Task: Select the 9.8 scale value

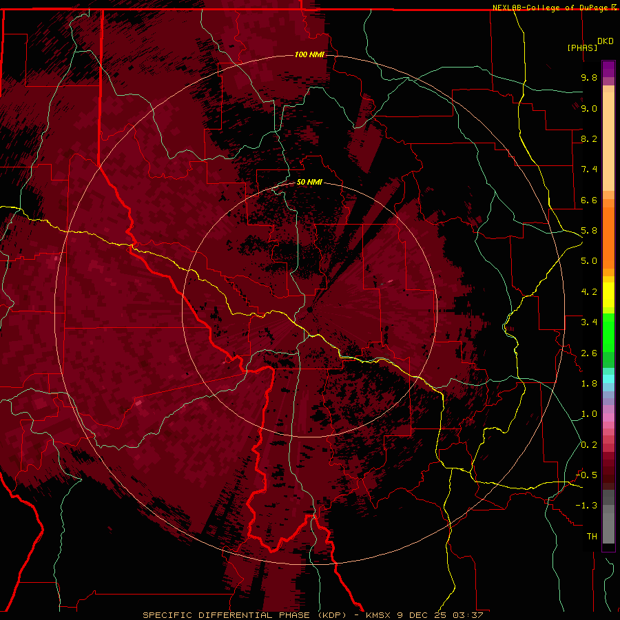Action: (x=589, y=77)
